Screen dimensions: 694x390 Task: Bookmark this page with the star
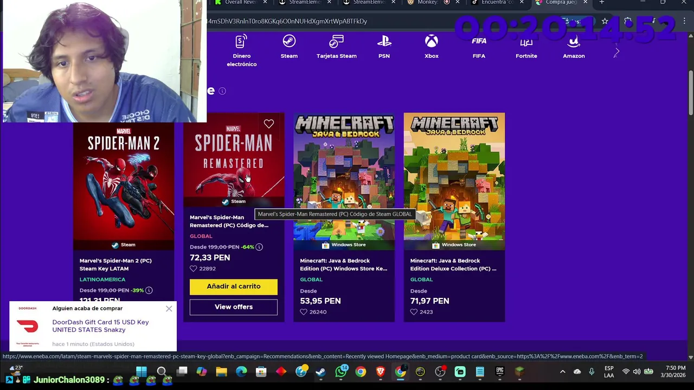point(605,21)
